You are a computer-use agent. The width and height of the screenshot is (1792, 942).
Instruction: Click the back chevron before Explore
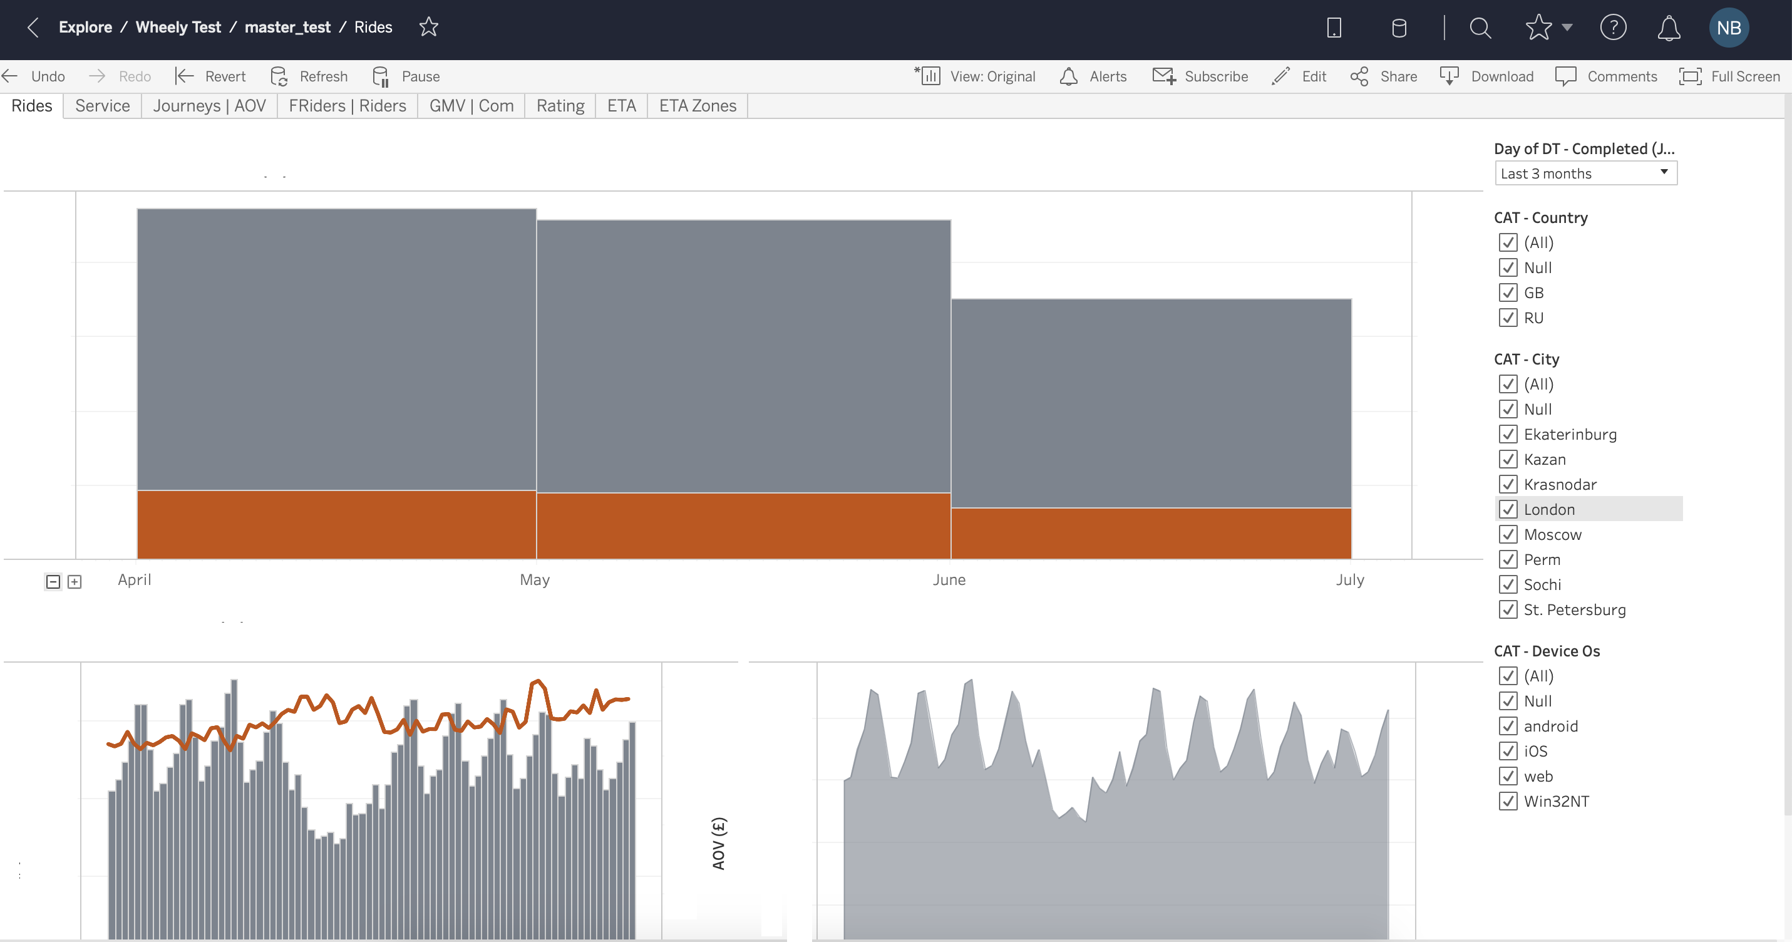click(x=33, y=27)
